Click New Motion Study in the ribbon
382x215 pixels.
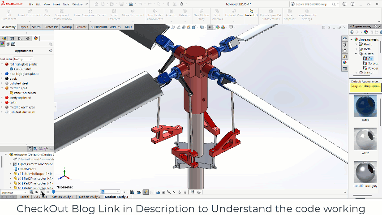201,15
